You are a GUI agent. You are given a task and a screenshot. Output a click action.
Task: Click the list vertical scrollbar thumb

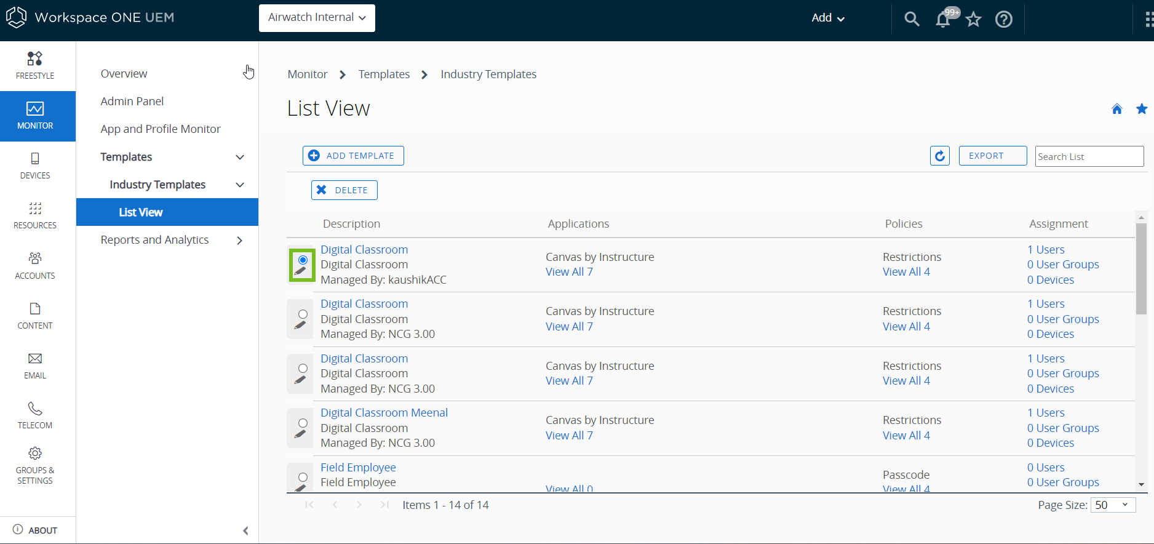point(1141,269)
